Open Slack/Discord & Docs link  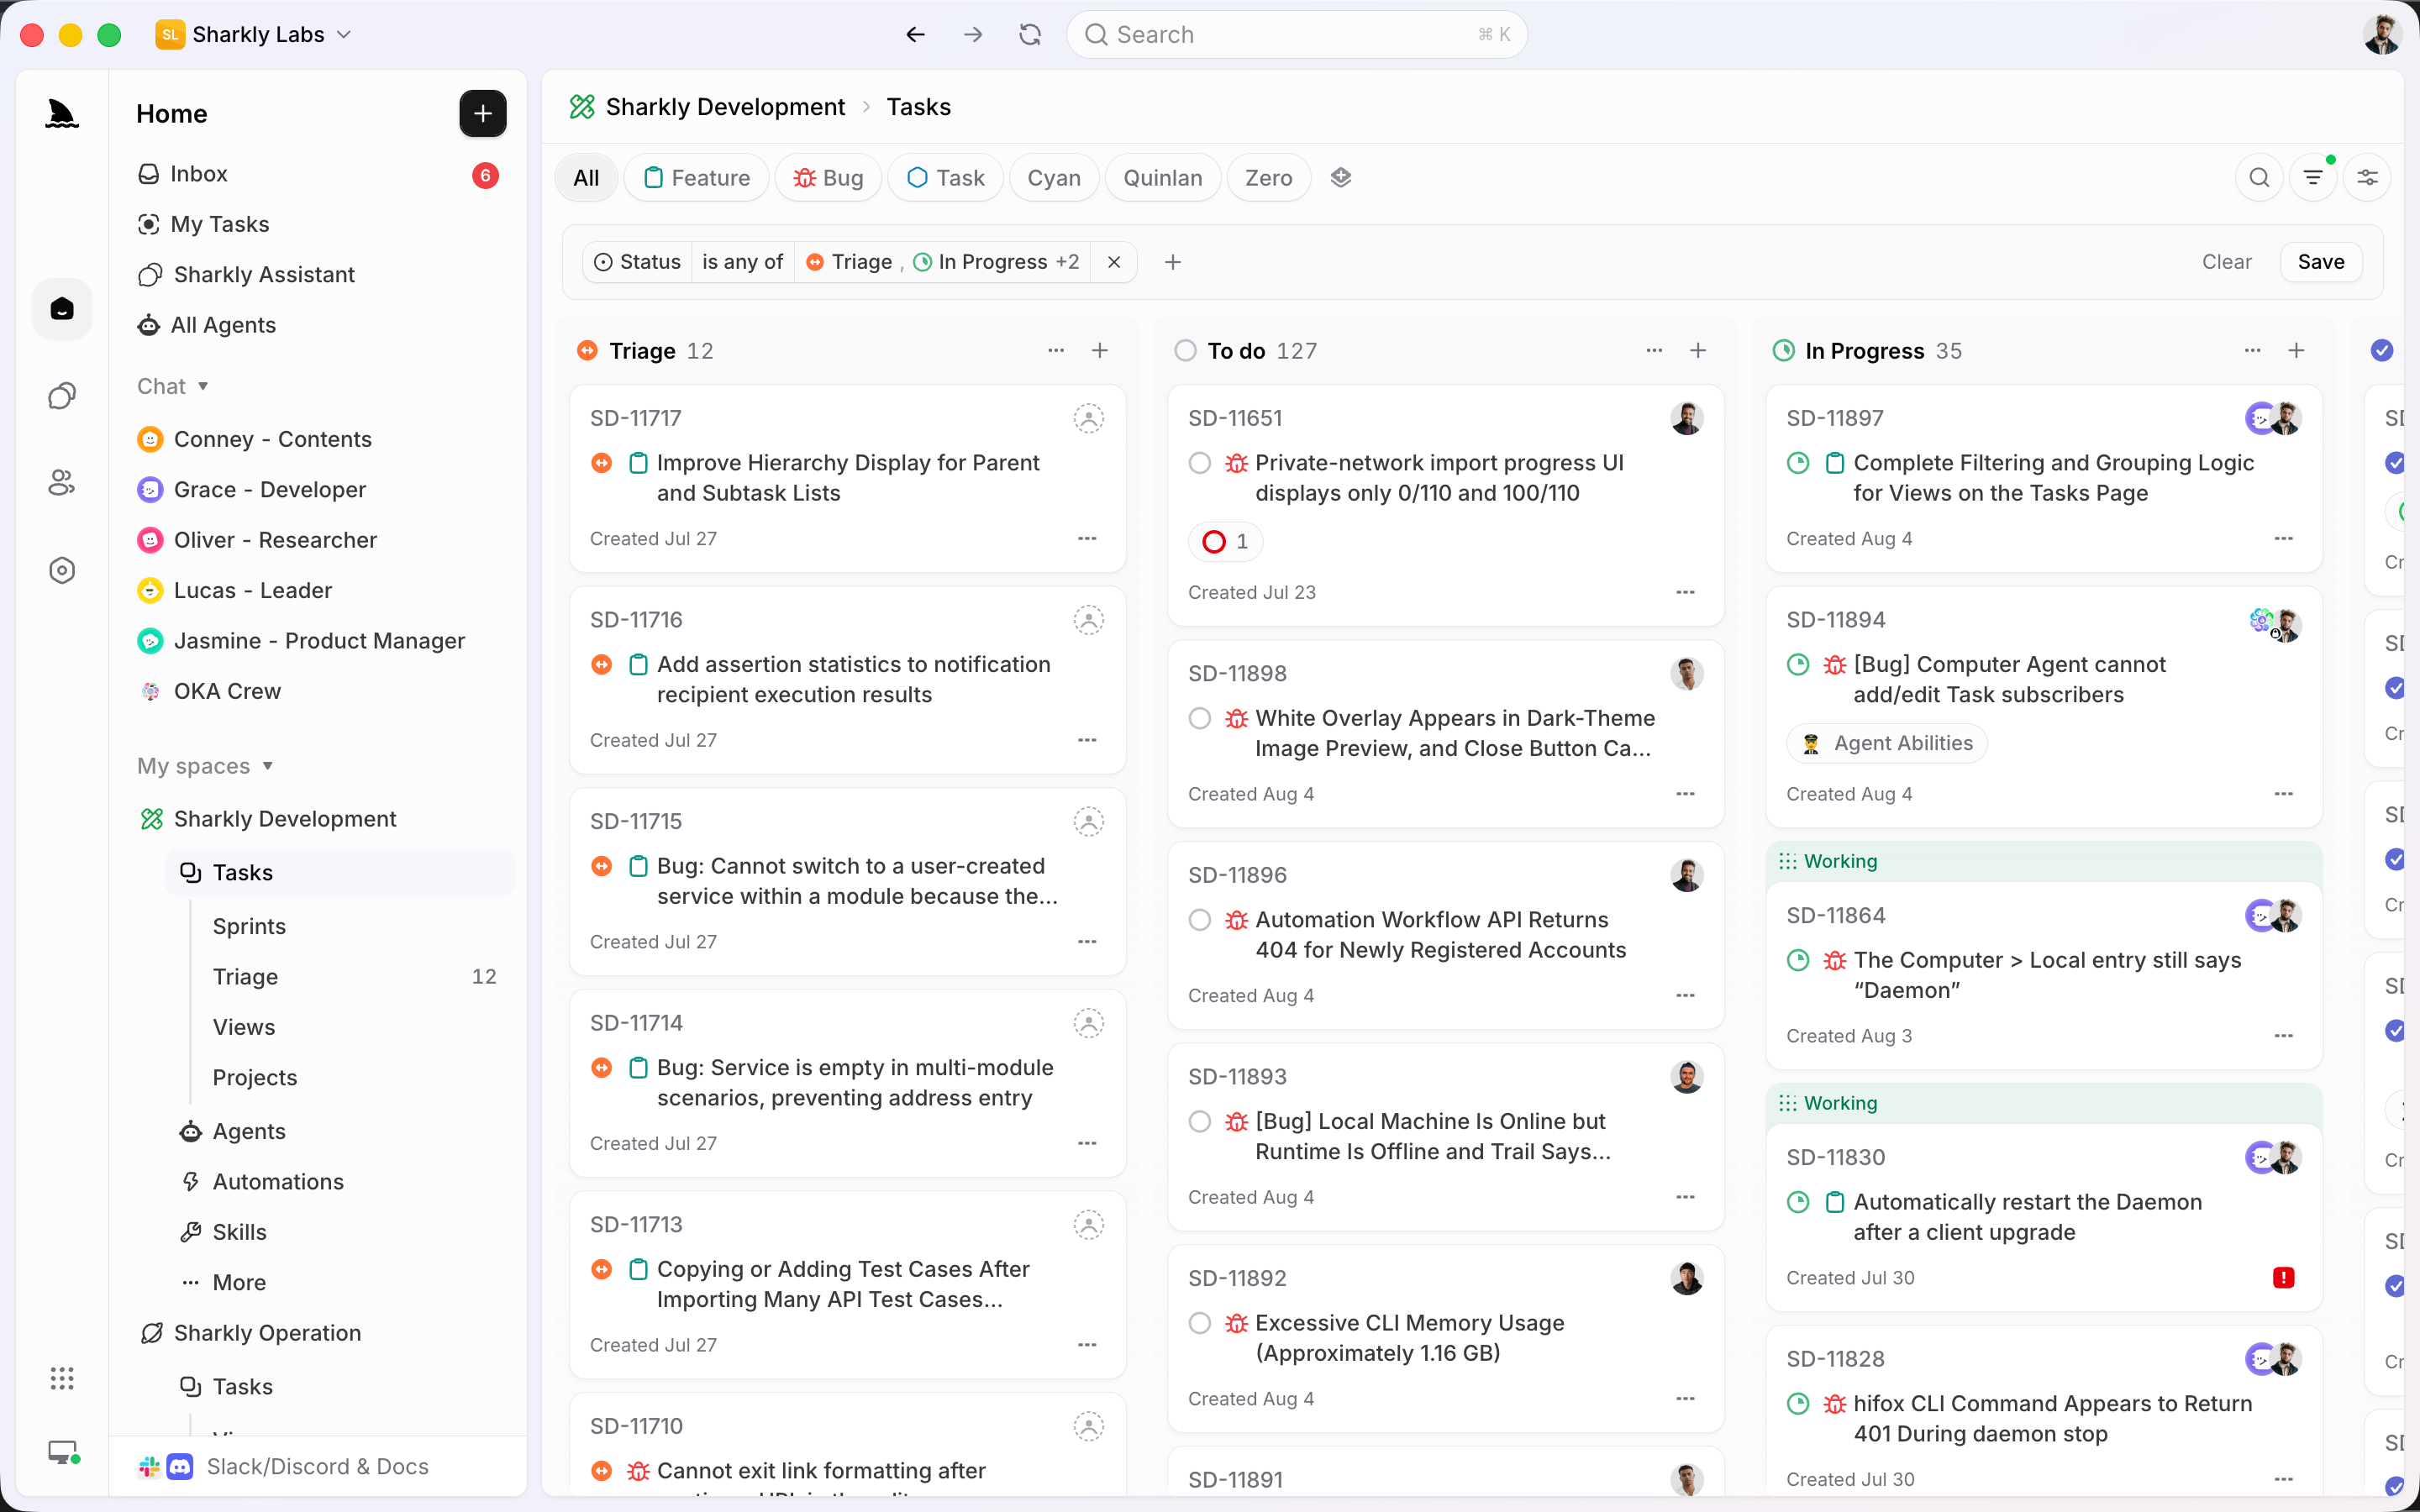318,1466
